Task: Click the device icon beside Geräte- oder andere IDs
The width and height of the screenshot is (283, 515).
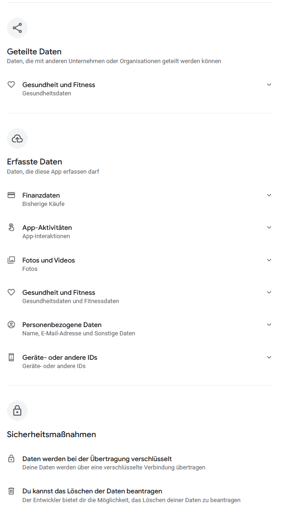Action: (12, 357)
